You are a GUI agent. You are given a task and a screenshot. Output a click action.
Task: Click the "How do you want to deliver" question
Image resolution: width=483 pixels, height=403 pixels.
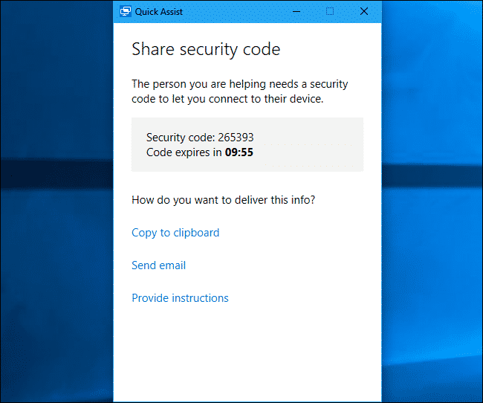point(223,199)
